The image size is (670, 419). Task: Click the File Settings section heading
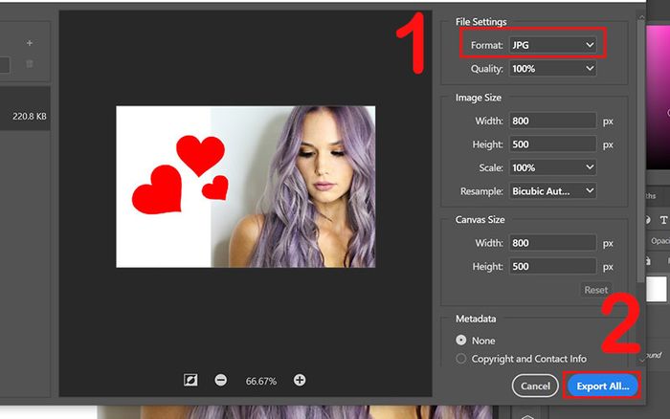[x=480, y=22]
